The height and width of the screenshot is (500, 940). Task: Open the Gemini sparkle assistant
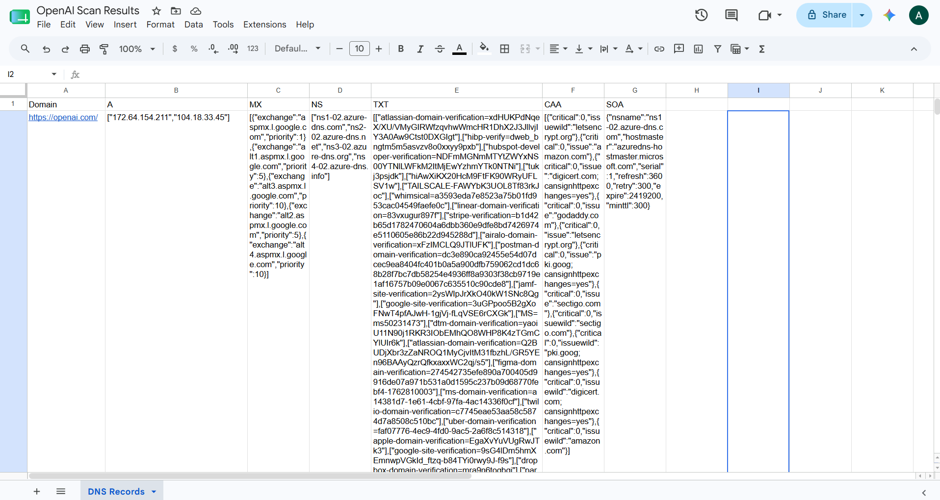click(889, 15)
